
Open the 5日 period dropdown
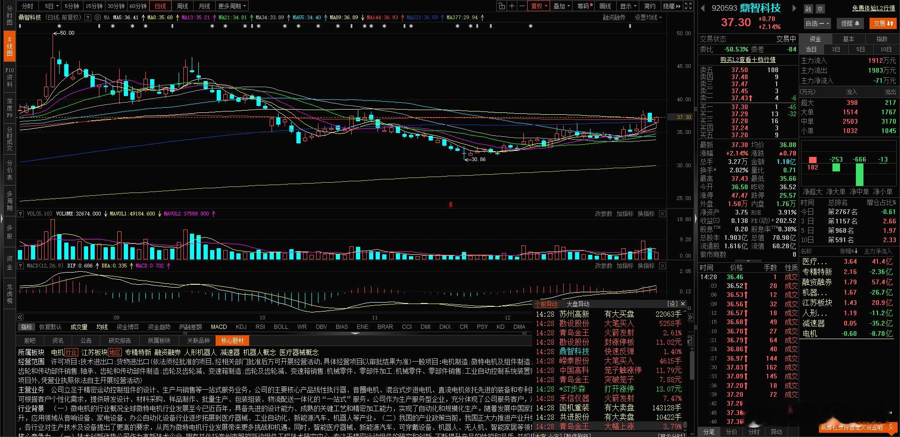tap(51, 6)
